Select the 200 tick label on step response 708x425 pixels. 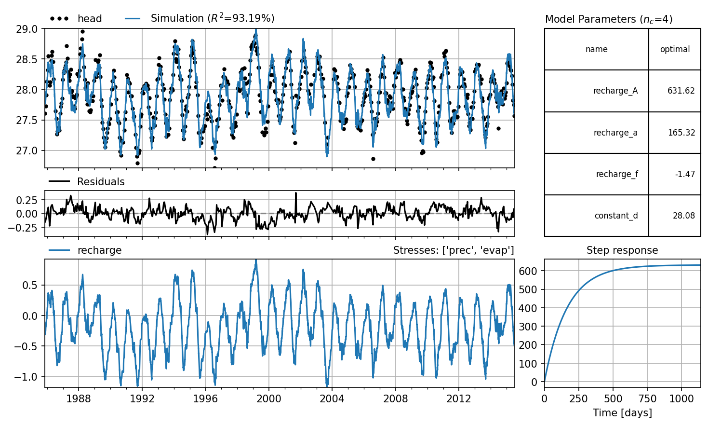(x=528, y=345)
